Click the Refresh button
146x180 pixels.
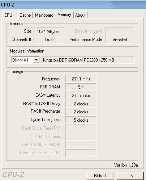point(100,176)
